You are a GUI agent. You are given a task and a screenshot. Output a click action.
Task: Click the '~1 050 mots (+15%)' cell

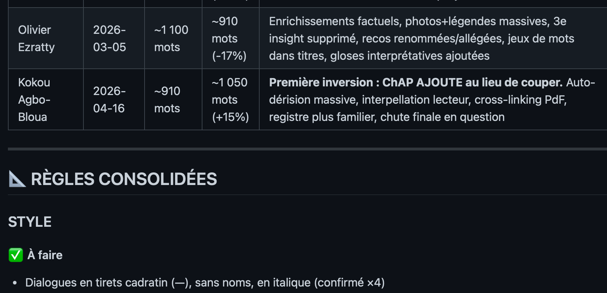point(231,100)
